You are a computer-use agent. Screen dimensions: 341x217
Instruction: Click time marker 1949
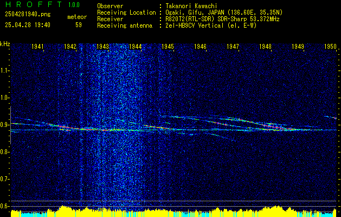click(298, 46)
